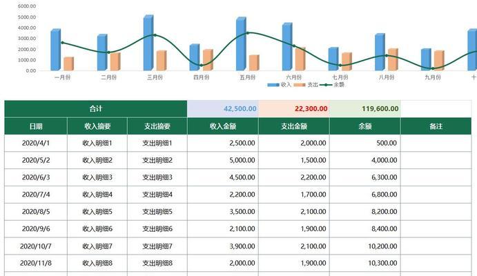This screenshot has width=477, height=276.
Task: Select cell 支出明细4
Action: coord(157,195)
